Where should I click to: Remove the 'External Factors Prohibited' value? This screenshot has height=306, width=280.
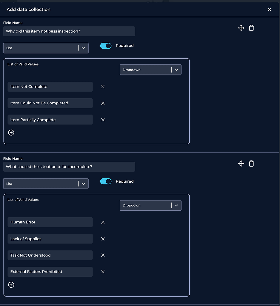coord(103,272)
